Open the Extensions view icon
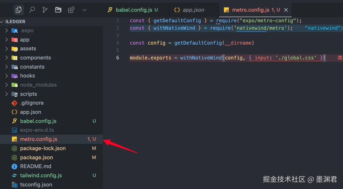Screen dimensions: 343x189 pyautogui.click(x=71, y=10)
